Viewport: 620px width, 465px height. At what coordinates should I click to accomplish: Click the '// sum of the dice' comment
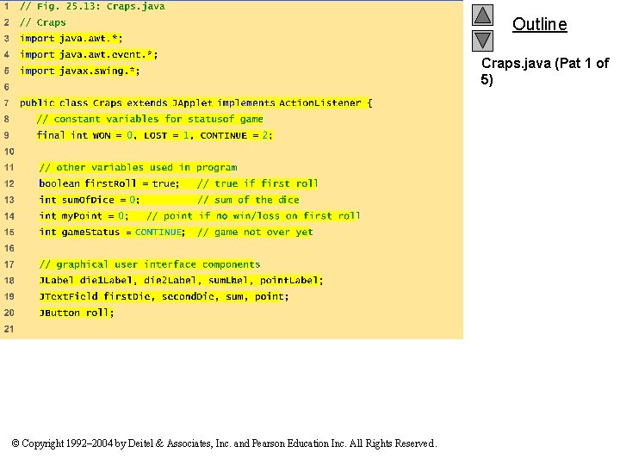click(248, 200)
